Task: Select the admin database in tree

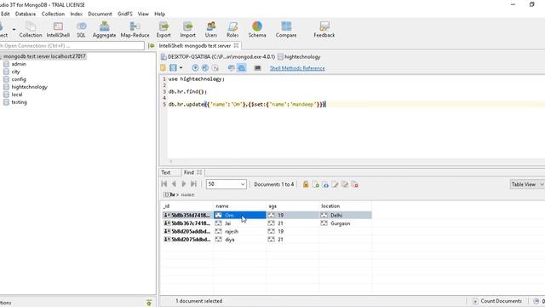Action: point(19,64)
